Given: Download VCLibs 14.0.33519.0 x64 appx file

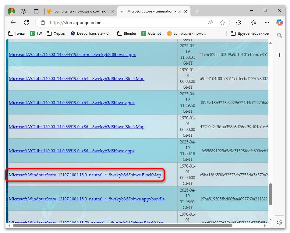Looking at the screenshot, I should [72, 103].
